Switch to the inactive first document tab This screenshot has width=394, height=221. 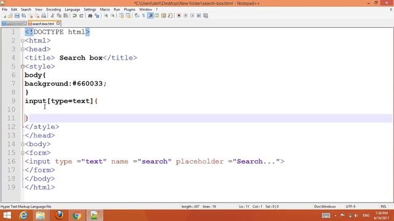click(x=14, y=23)
